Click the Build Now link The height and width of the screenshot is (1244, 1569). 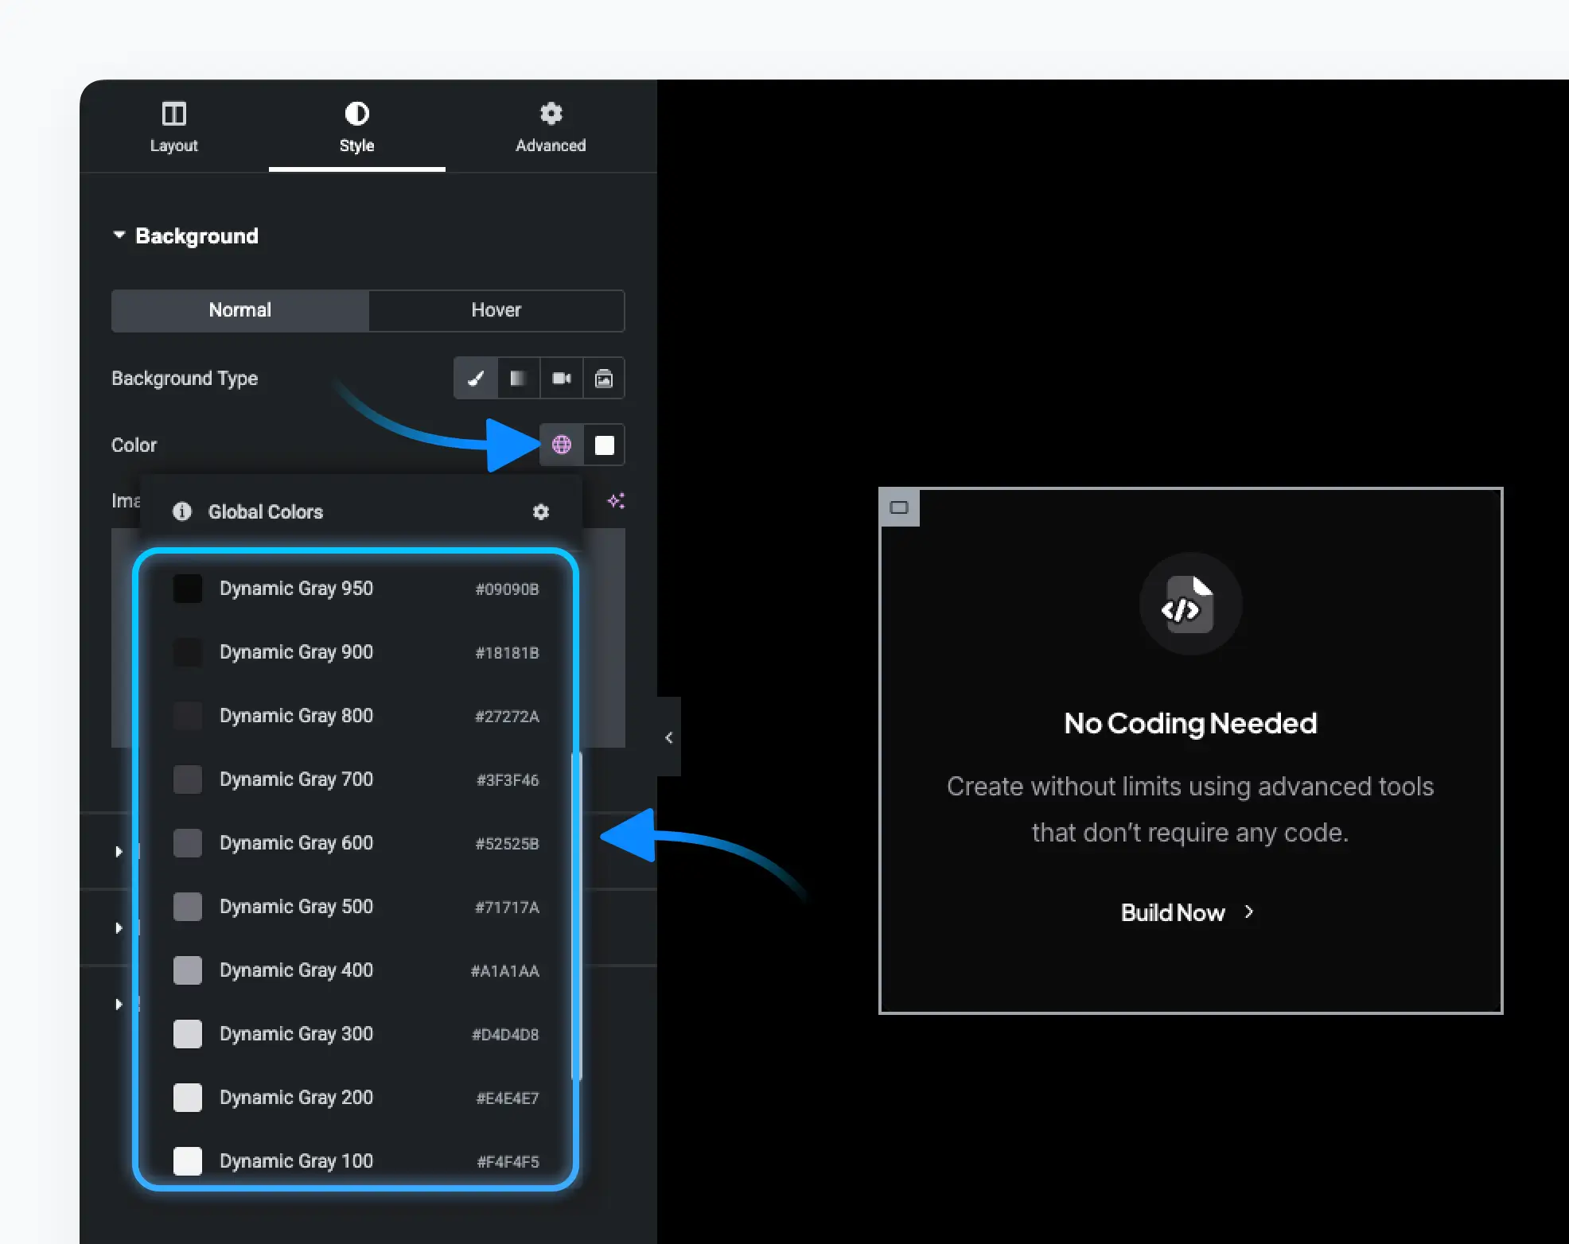tap(1173, 912)
